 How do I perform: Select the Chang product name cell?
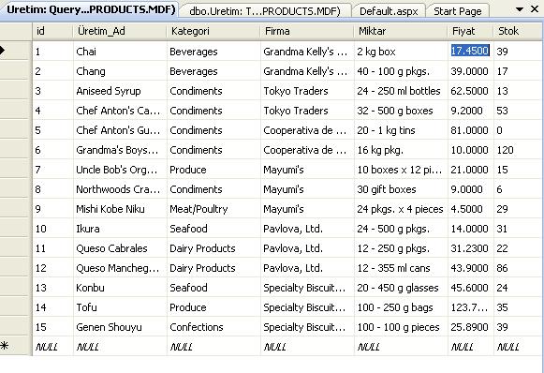120,71
